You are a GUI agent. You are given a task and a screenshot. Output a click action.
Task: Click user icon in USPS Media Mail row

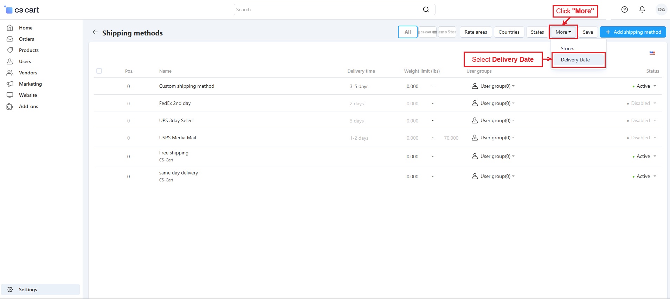point(475,138)
